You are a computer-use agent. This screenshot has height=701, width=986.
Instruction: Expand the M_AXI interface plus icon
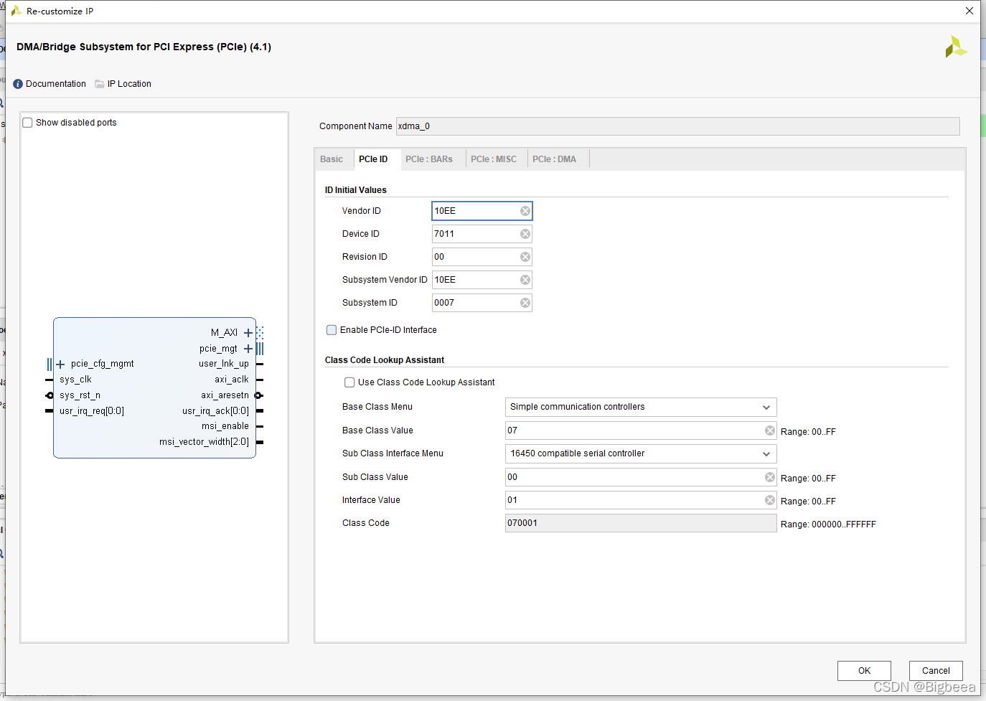point(248,333)
